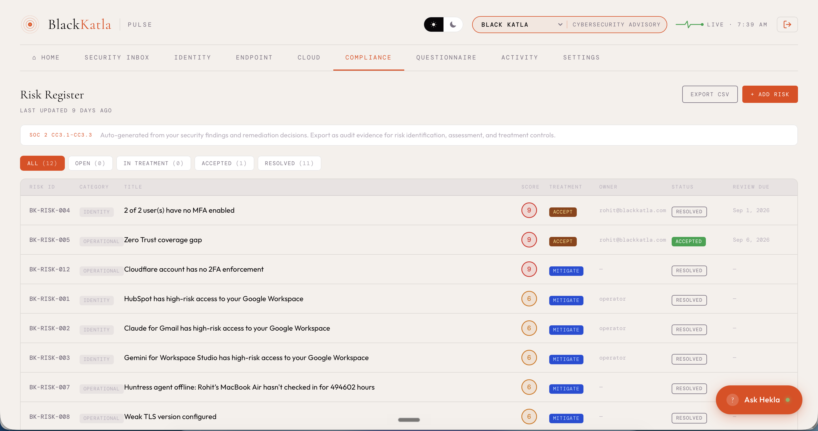Viewport: 818px width, 431px height.
Task: Switch to light mode sun icon
Action: (x=433, y=24)
